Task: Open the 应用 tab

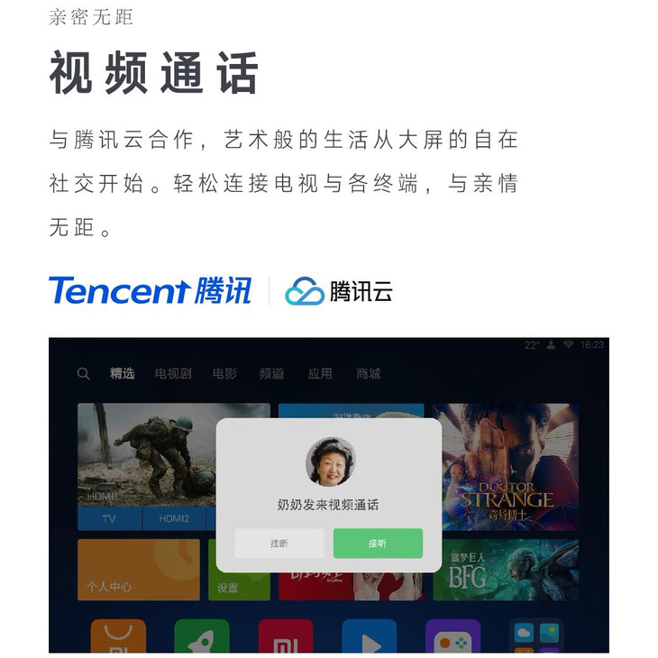Action: [320, 373]
